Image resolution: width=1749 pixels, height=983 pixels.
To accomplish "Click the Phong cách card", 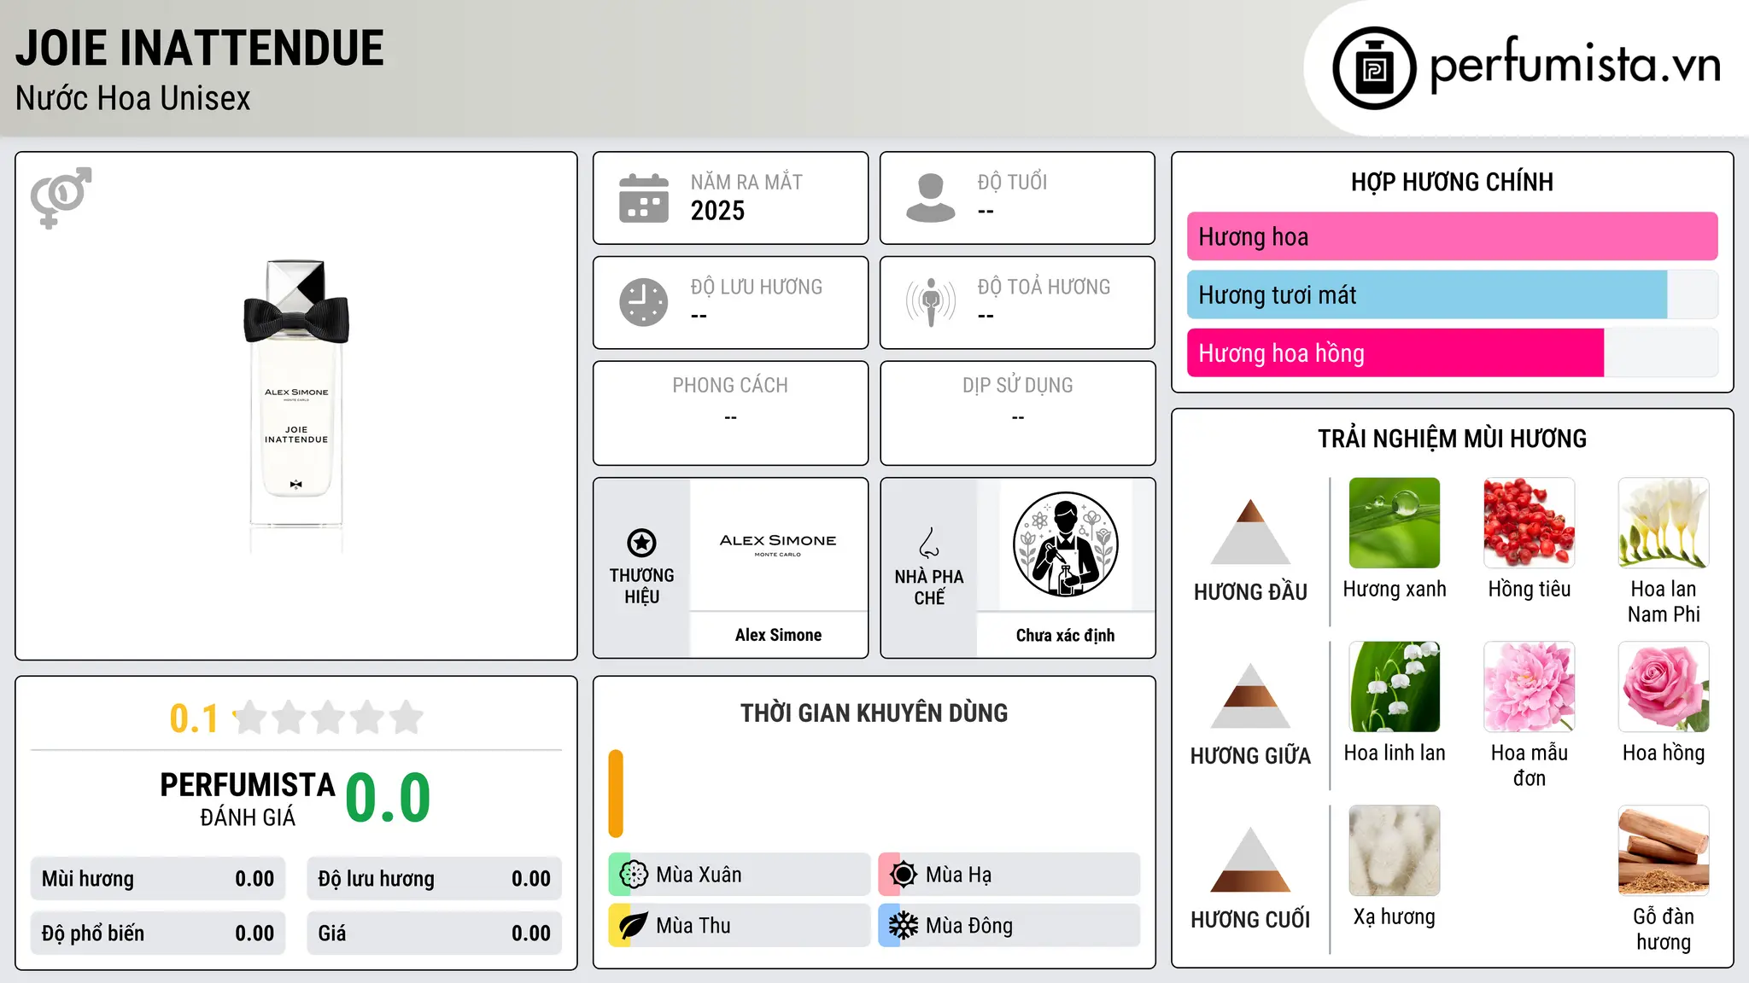I will [731, 413].
